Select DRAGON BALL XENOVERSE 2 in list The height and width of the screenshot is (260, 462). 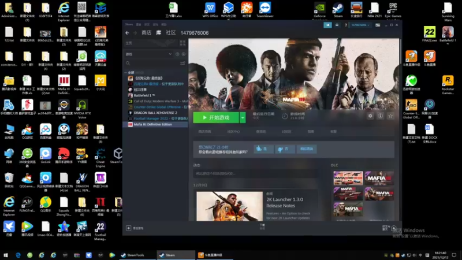(x=155, y=113)
